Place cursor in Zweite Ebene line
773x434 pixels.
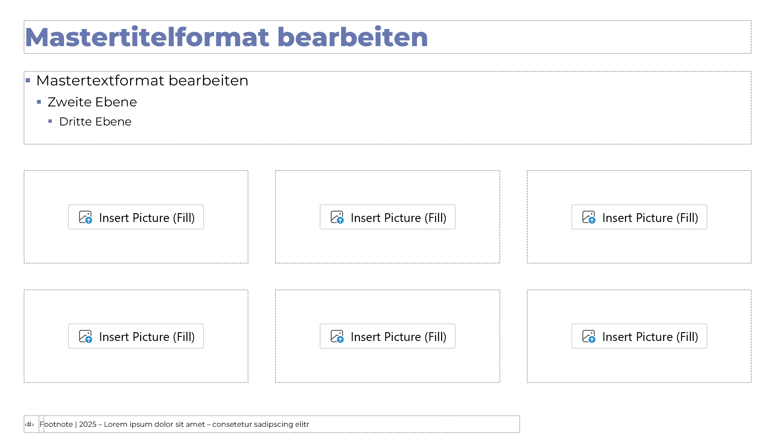pos(92,102)
